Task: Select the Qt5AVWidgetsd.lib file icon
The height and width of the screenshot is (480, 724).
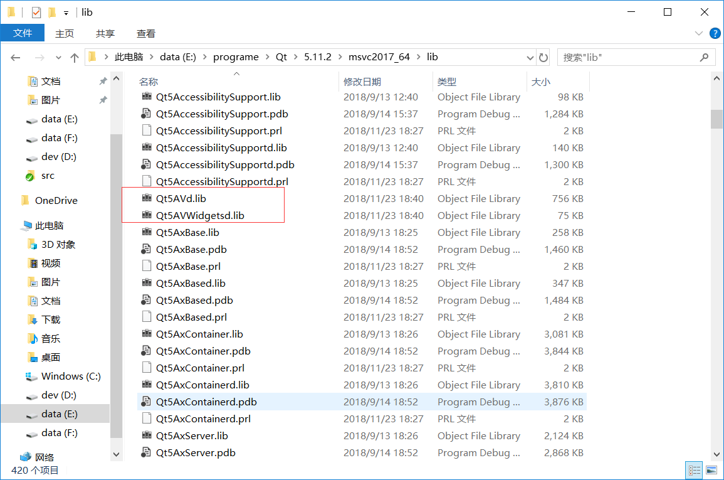Action: [x=147, y=215]
